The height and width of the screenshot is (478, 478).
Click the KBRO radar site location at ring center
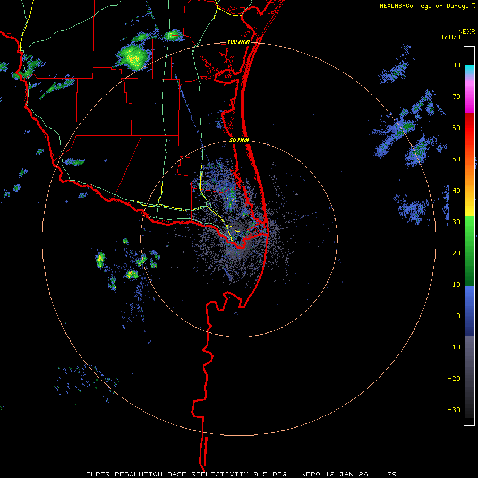[239, 238]
